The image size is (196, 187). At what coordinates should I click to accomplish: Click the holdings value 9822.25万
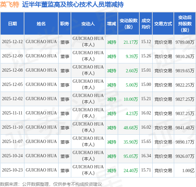[x=185, y=85]
